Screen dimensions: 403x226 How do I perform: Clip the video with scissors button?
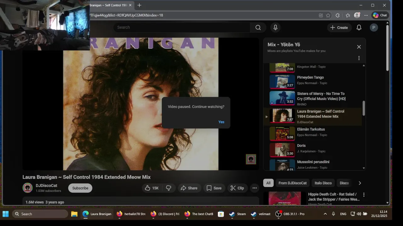[x=237, y=188]
